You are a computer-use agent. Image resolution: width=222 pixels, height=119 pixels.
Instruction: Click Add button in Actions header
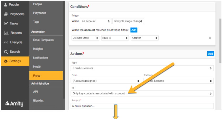(x=210, y=54)
